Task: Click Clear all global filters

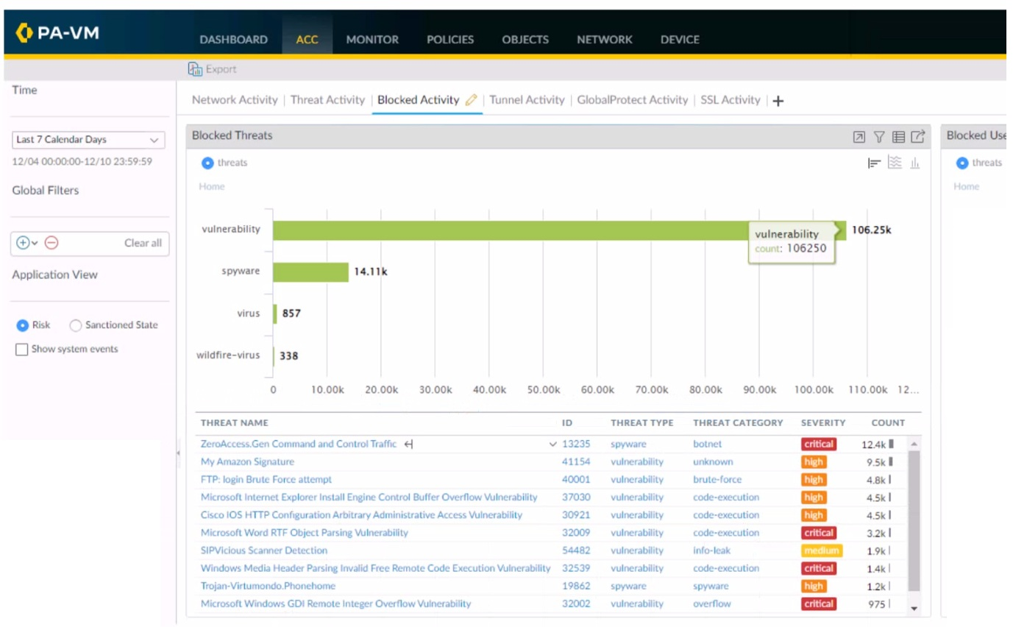Action: [143, 243]
